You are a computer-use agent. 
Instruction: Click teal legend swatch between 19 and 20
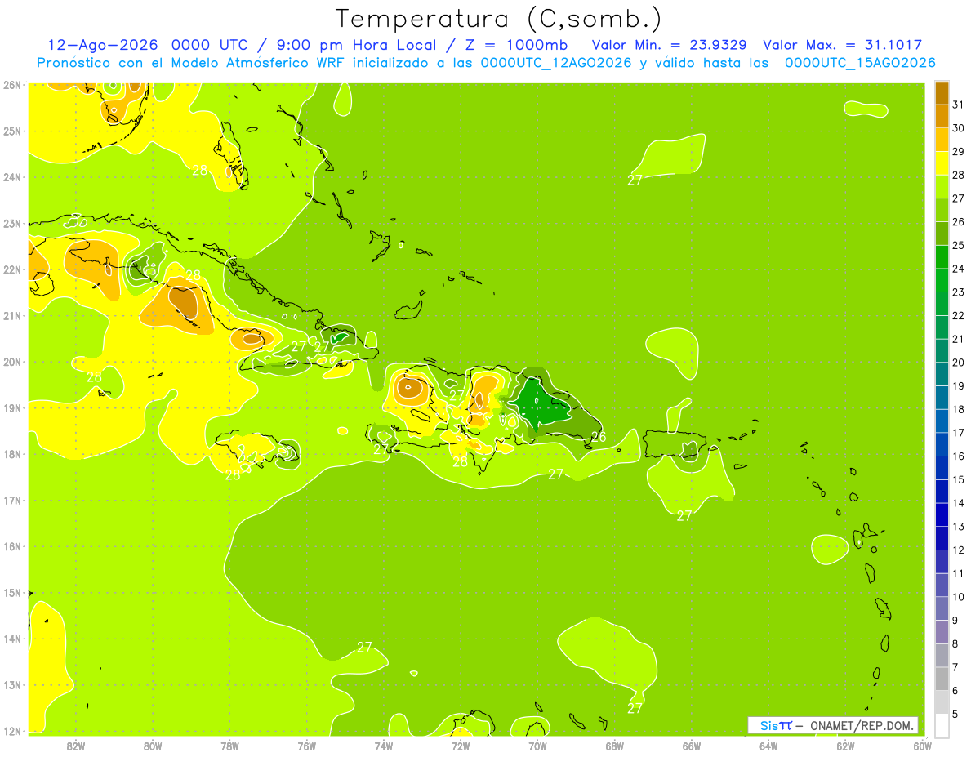click(x=942, y=374)
